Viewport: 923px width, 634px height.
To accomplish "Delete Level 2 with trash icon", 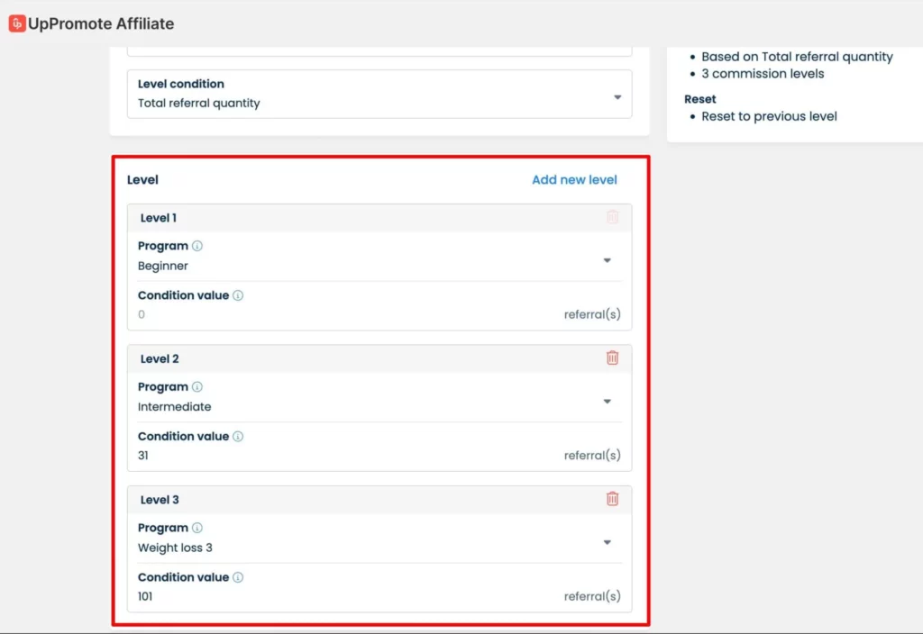I will (612, 358).
